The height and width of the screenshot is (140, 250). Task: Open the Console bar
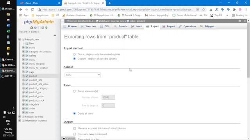69,138
